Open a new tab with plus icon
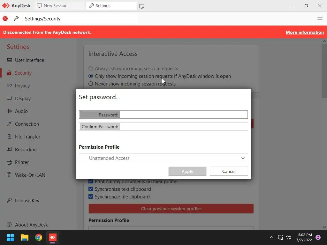This screenshot has height=245, width=327. coord(142,6)
